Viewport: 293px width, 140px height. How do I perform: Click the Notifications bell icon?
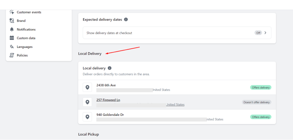[x=12, y=29]
